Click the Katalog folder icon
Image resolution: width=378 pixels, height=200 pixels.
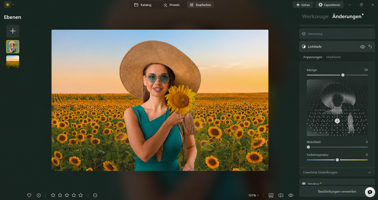coord(136,5)
